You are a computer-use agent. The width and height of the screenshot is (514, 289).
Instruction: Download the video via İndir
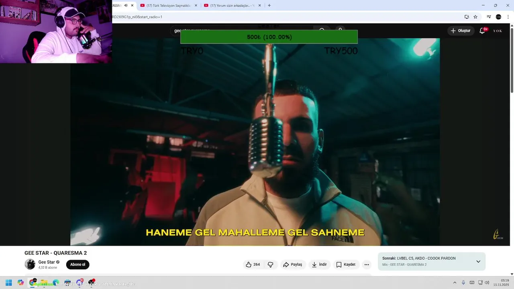320,265
